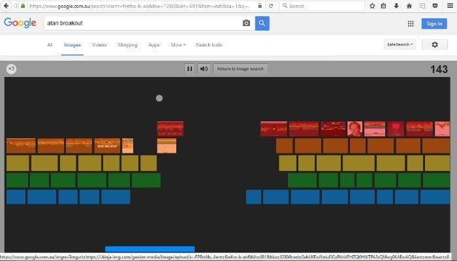Image resolution: width=457 pixels, height=261 pixels.
Task: Show bookmarks list icon in toolbar
Action: click(x=384, y=6)
